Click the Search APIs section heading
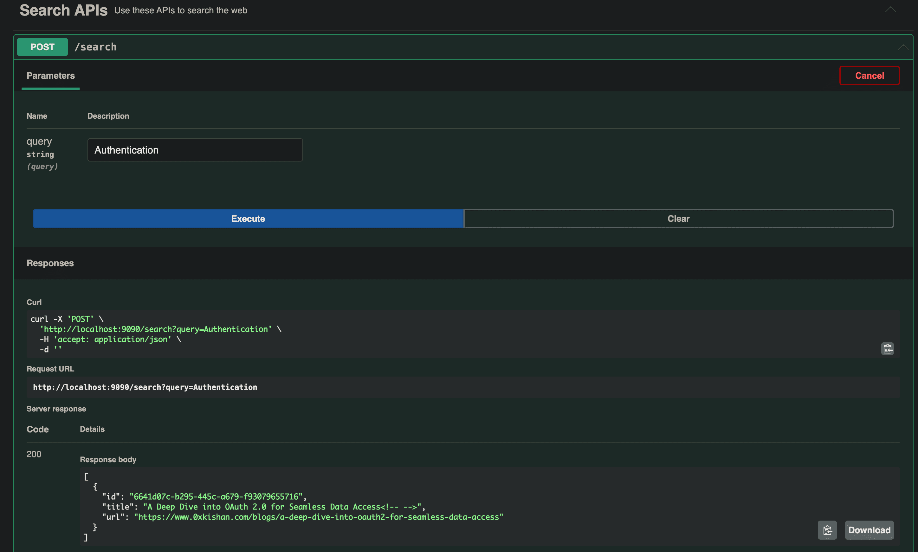This screenshot has height=552, width=918. tap(63, 10)
